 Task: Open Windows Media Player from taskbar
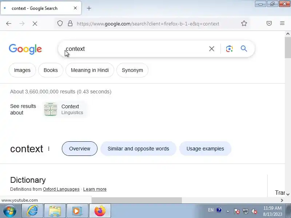point(77,211)
